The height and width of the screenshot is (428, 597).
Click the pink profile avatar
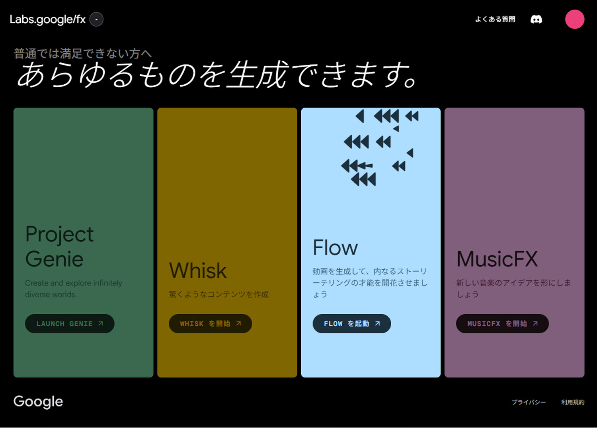(x=575, y=19)
